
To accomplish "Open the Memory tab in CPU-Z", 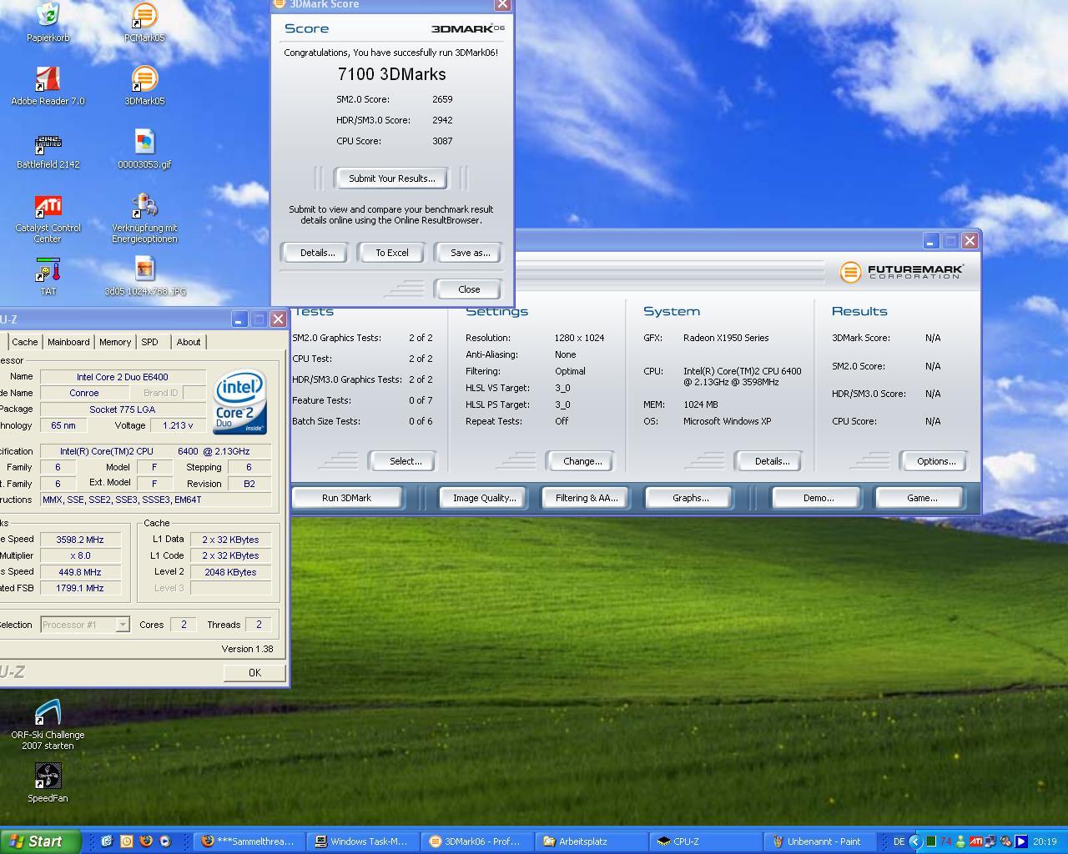I will [115, 342].
